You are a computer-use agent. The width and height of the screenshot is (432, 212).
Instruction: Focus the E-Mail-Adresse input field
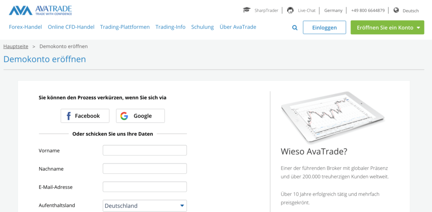click(145, 187)
